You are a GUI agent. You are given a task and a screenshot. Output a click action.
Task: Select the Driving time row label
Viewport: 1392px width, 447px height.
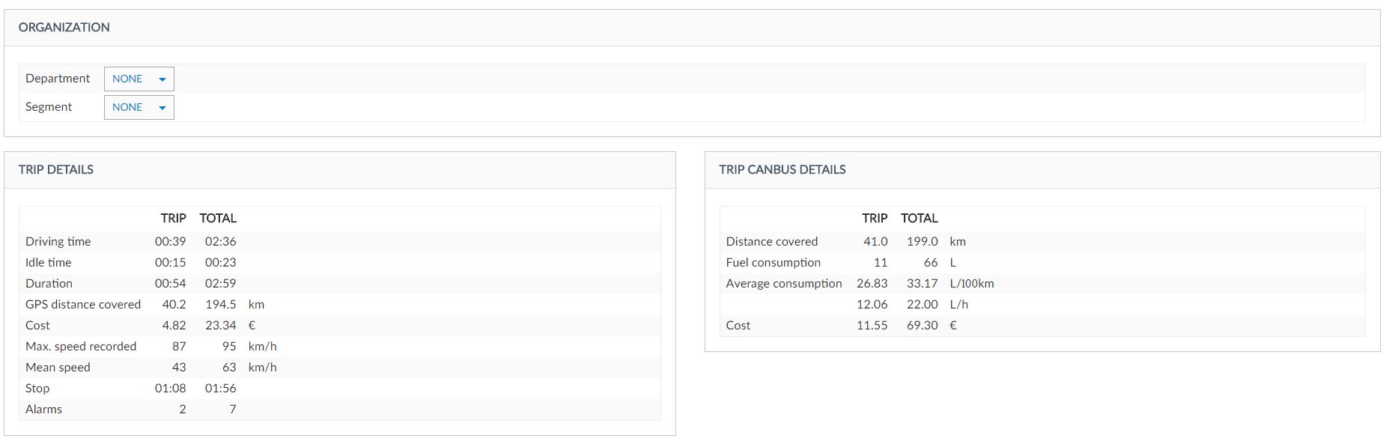58,242
